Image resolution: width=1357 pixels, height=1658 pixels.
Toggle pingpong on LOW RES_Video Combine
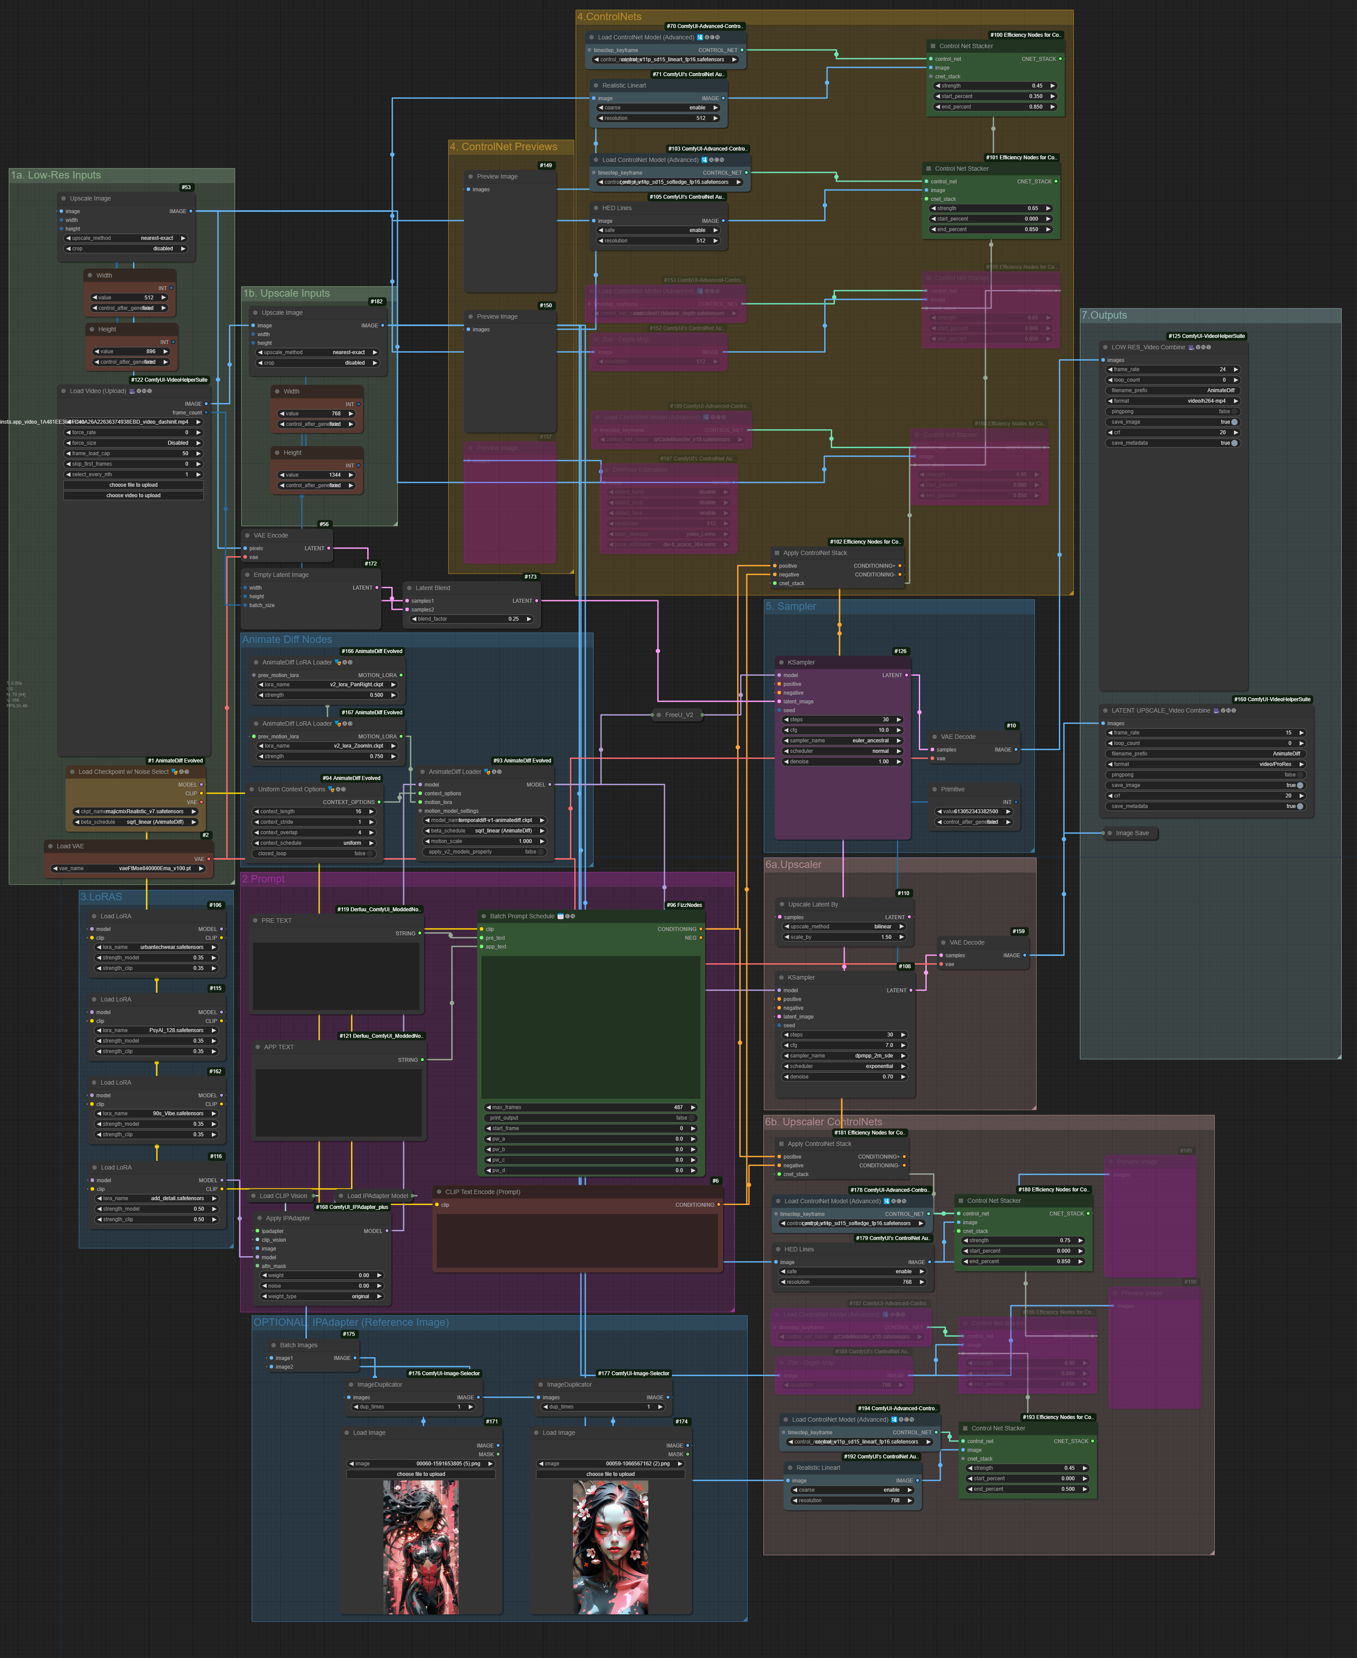tap(1234, 411)
